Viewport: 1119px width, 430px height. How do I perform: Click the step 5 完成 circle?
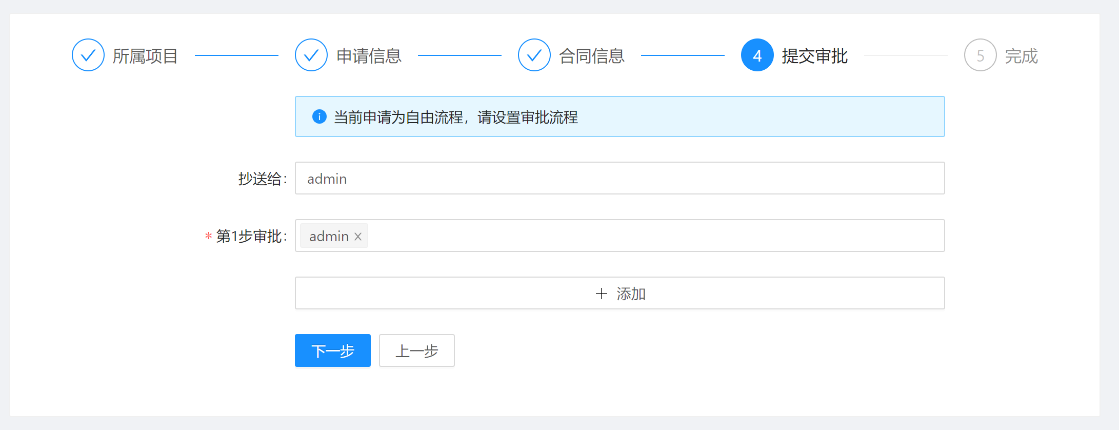[981, 55]
